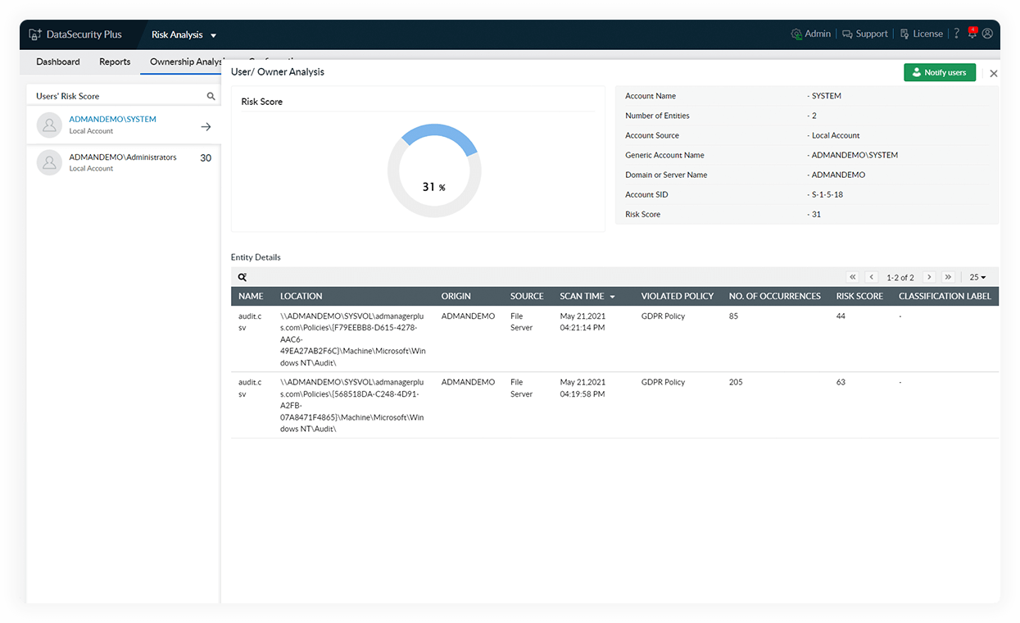Click the previous page arrow
Screen dimensions: 1020x623
click(x=872, y=277)
